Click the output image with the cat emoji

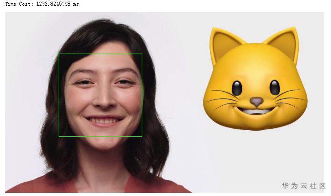(x=164, y=102)
